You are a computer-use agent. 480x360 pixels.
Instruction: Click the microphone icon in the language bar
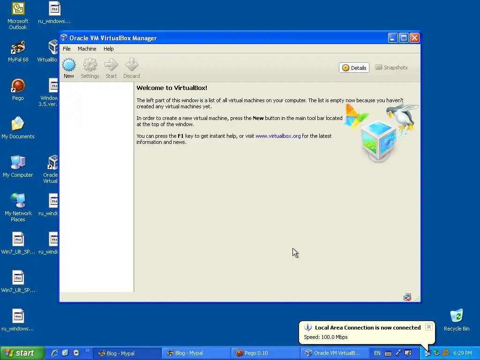pyautogui.click(x=398, y=353)
